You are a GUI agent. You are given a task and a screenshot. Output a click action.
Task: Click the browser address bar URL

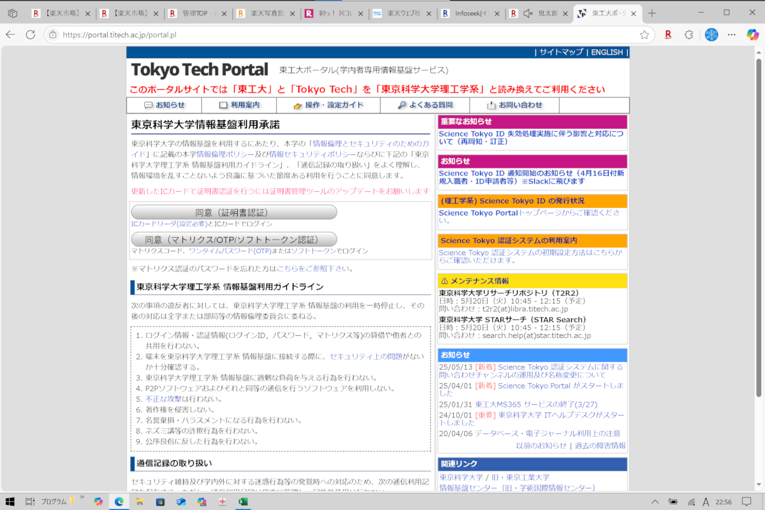click(120, 34)
